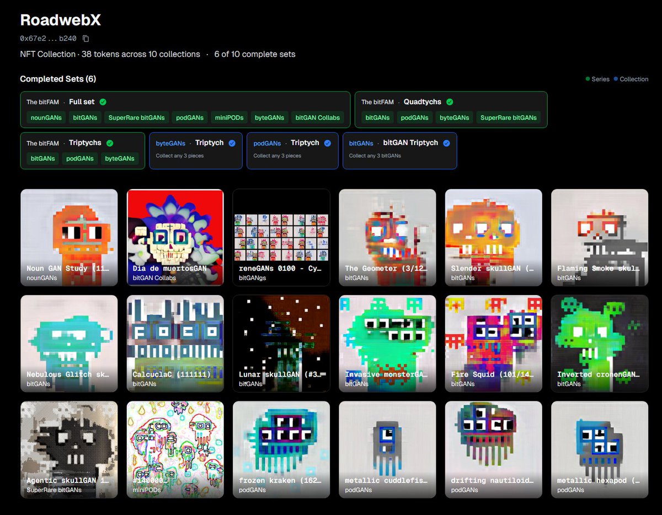Click the nounGANs label under Noun GAN Study
This screenshot has width=662, height=515.
point(41,278)
